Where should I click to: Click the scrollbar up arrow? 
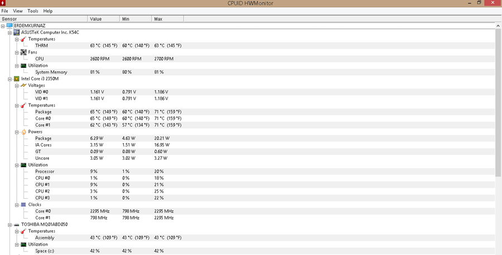coord(498,26)
